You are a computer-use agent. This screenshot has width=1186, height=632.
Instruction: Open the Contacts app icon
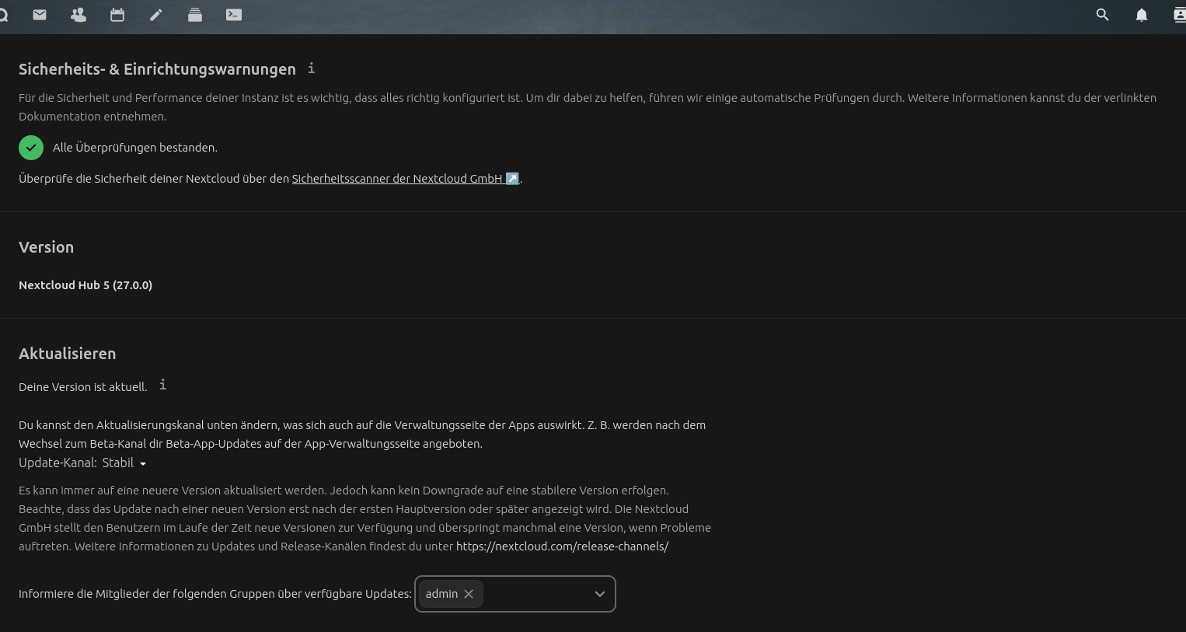point(78,15)
